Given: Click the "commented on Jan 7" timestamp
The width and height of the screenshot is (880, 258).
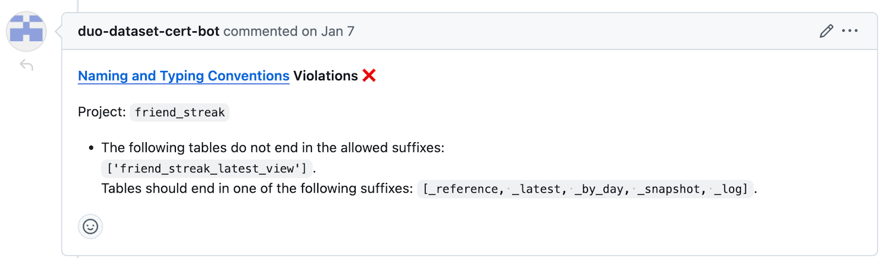Looking at the screenshot, I should [289, 31].
